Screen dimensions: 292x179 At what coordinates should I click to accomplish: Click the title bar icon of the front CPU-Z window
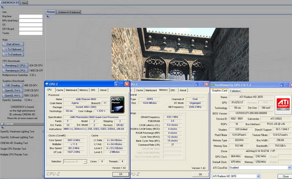(47, 84)
